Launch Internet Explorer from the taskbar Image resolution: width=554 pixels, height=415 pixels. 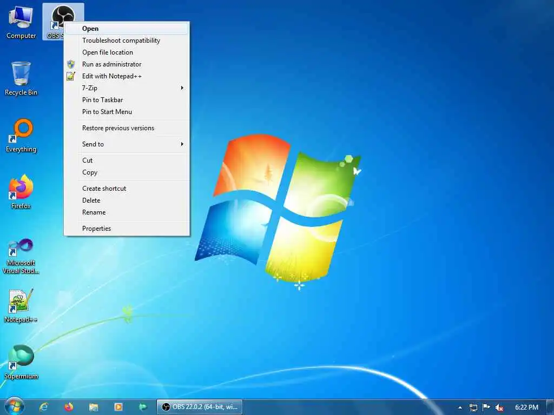(44, 407)
